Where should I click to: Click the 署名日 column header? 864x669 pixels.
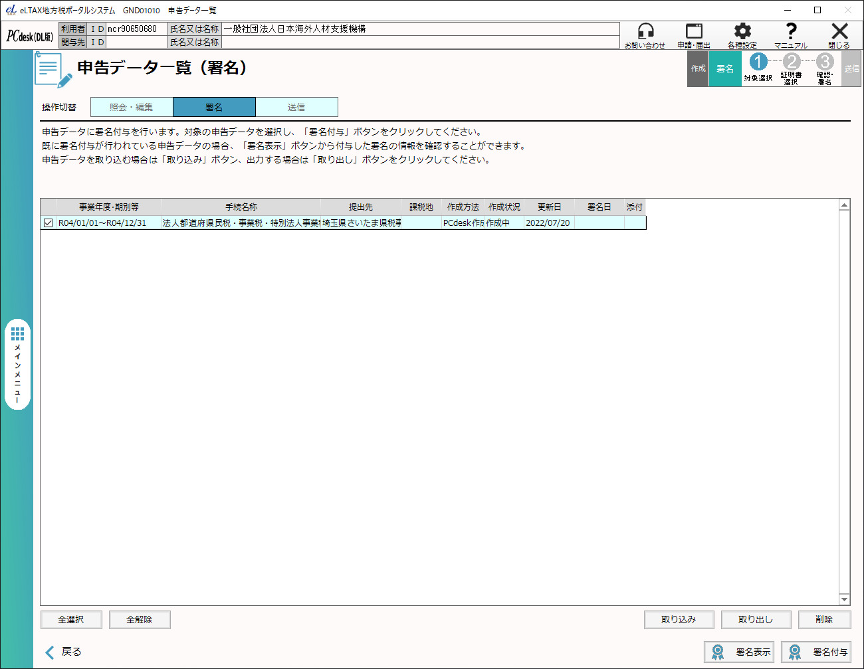[599, 207]
